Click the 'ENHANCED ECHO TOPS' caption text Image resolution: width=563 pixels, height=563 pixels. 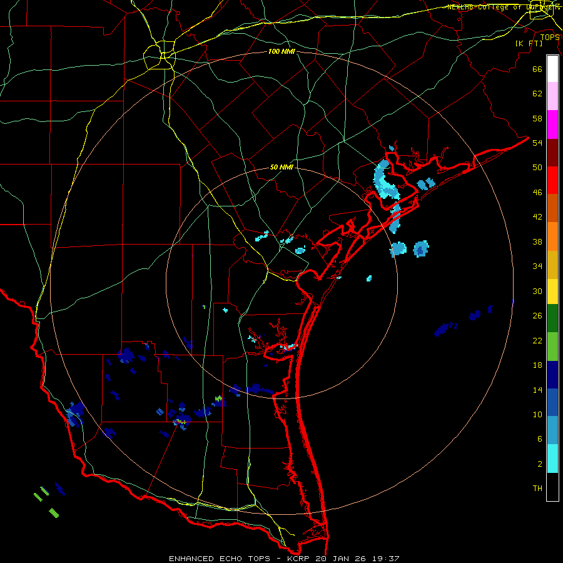click(x=220, y=559)
